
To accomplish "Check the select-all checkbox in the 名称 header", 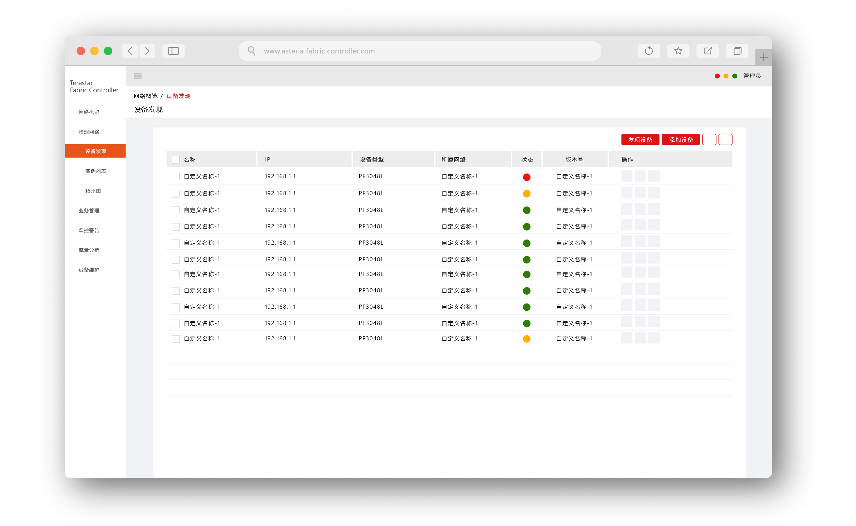I will pos(176,160).
